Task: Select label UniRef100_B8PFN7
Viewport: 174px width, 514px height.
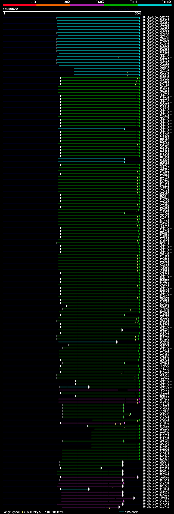Action: click(x=156, y=77)
